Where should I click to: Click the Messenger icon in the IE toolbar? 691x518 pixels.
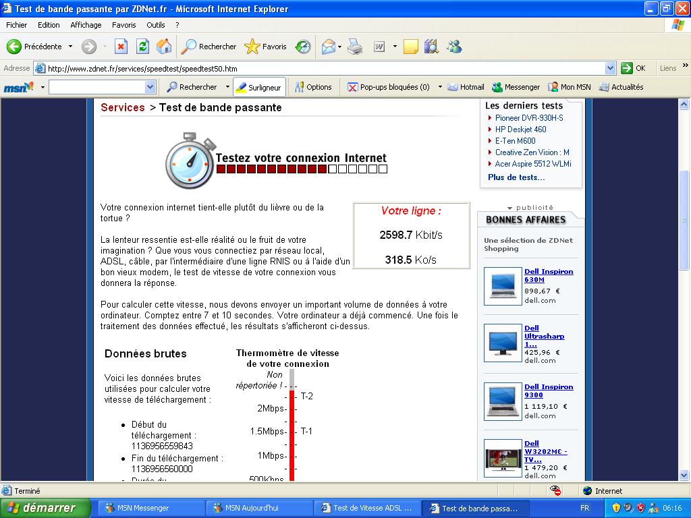point(454,47)
